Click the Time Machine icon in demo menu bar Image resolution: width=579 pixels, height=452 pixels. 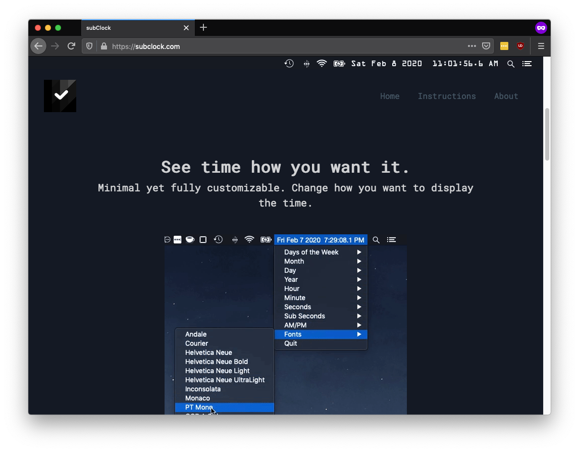(x=218, y=240)
